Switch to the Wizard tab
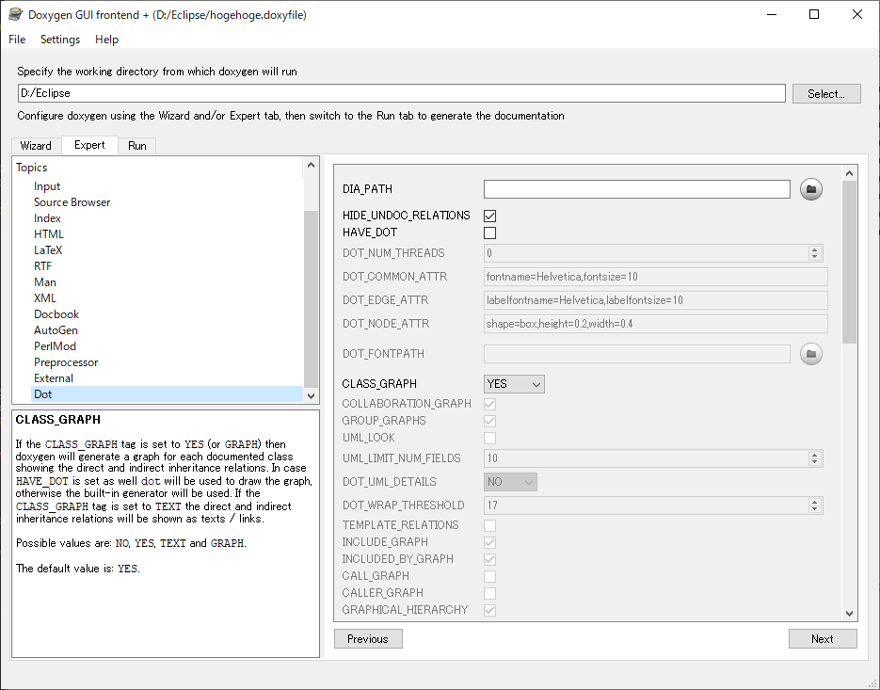The height and width of the screenshot is (690, 880). coord(36,145)
